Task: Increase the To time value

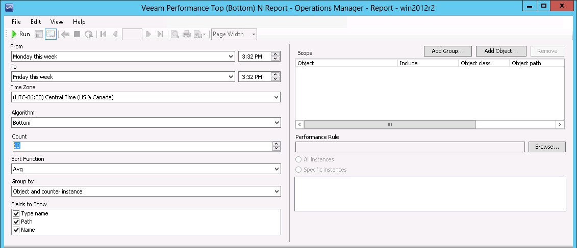Action: [x=275, y=74]
